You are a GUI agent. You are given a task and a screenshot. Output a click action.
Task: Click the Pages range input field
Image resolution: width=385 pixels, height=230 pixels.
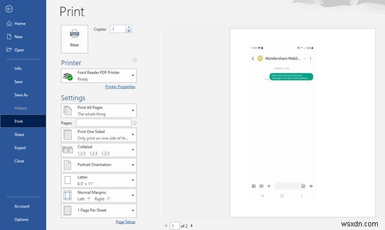click(104, 123)
